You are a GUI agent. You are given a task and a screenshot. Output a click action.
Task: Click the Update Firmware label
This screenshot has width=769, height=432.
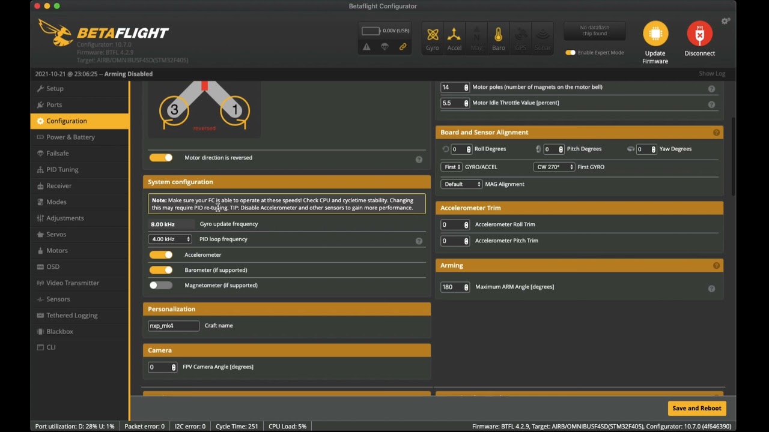point(655,57)
